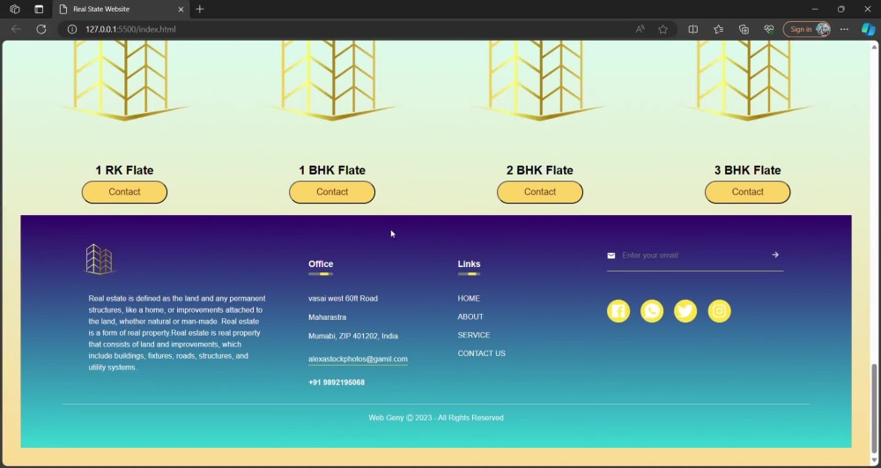
Task: Click Mumabi, ZIP 401202, India text
Action: (353, 336)
